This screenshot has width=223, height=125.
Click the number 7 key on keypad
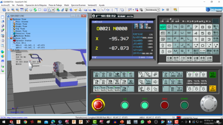tap(196, 27)
